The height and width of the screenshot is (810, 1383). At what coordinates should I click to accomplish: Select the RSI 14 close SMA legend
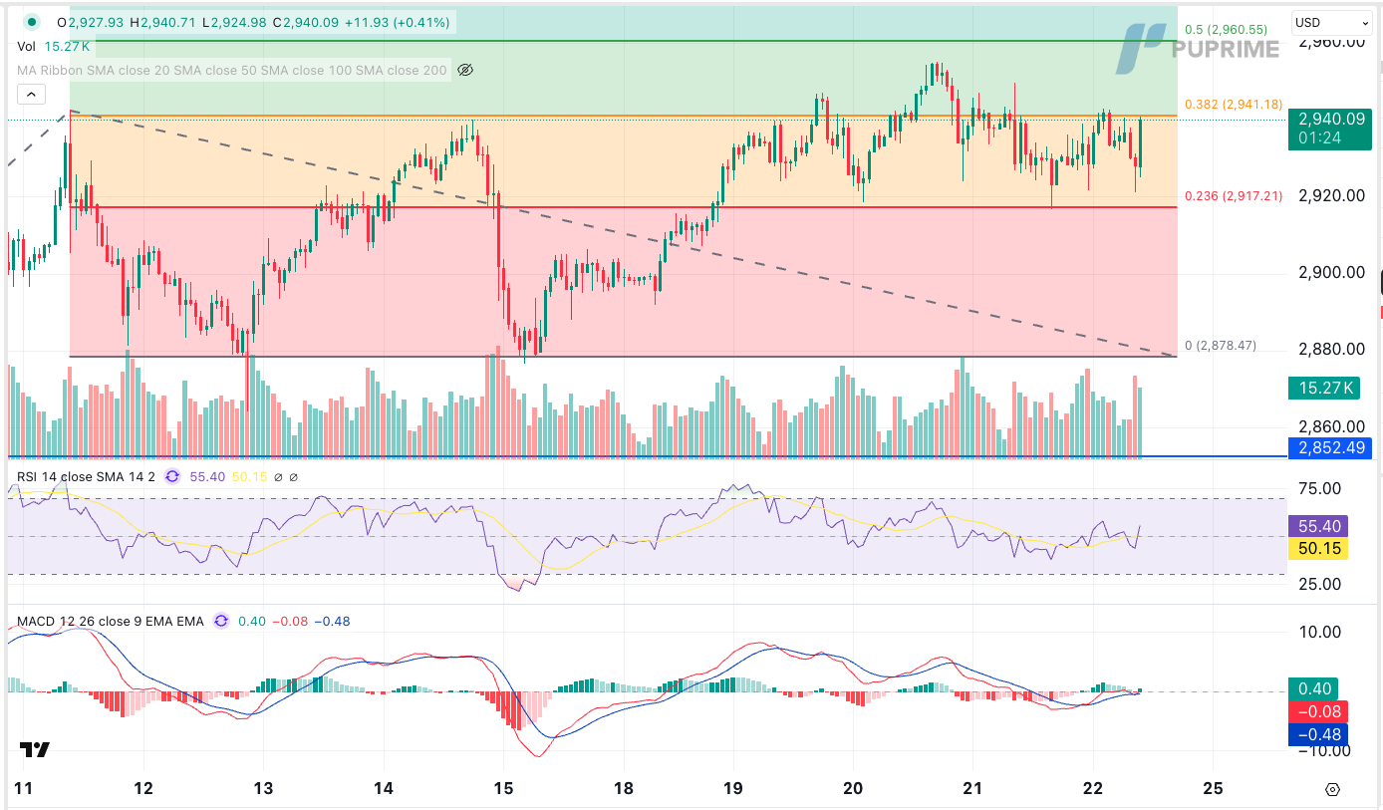pyautogui.click(x=86, y=477)
